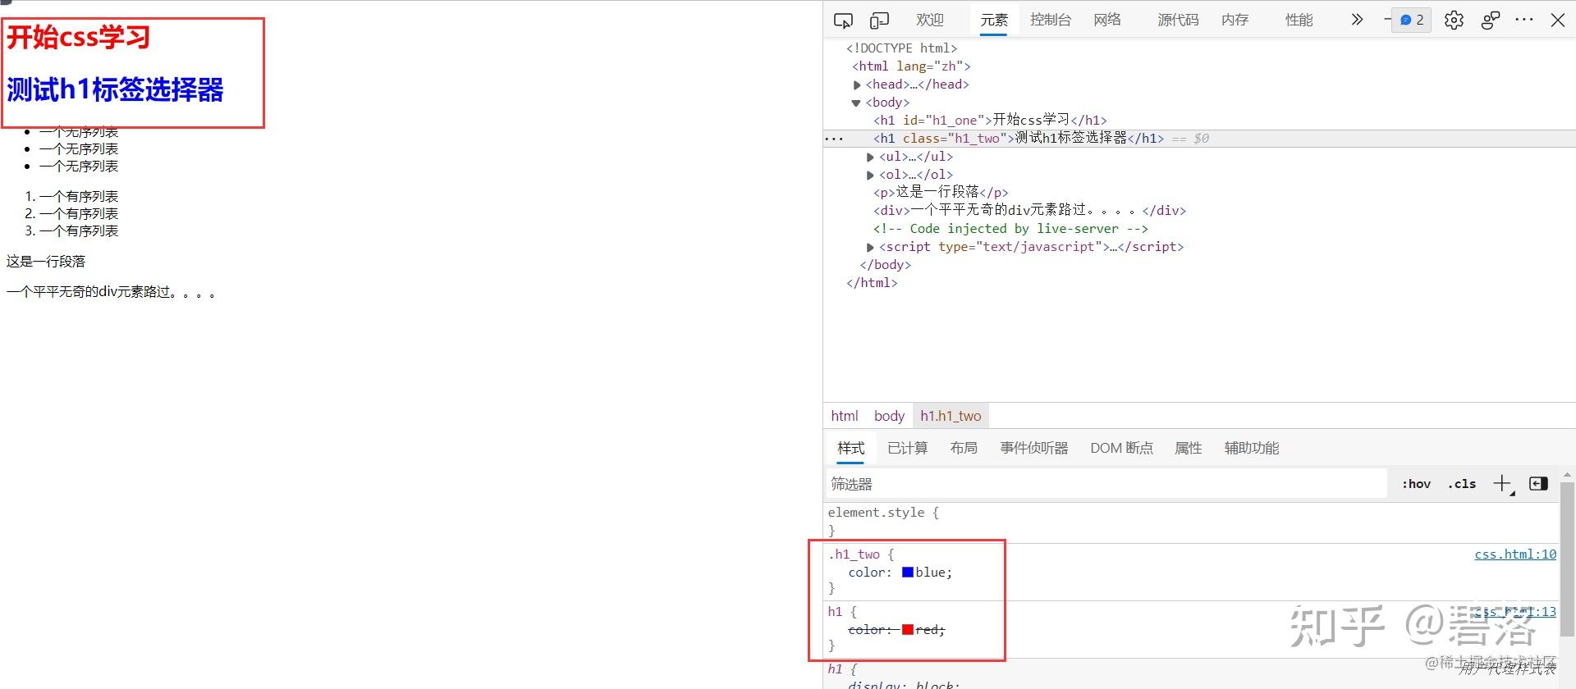Open the 控制台 tab

pyautogui.click(x=1051, y=20)
